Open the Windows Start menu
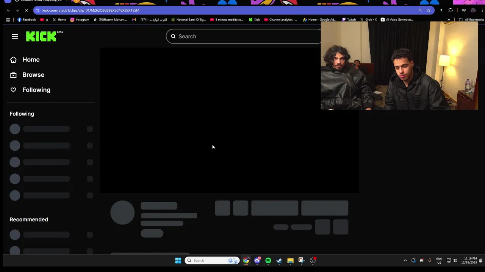The height and width of the screenshot is (272, 485). (178, 260)
